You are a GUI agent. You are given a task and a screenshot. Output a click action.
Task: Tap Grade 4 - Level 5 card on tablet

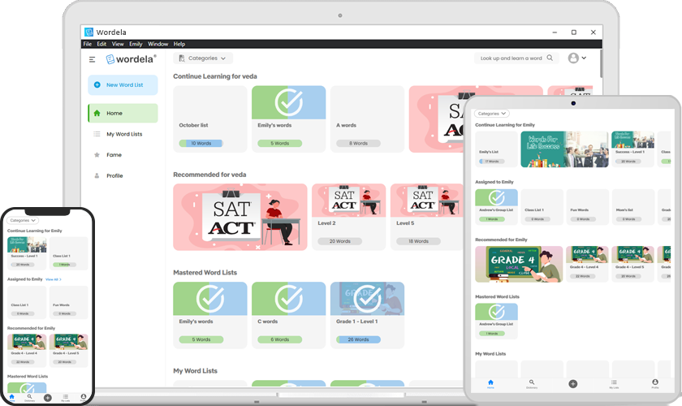(x=632, y=264)
